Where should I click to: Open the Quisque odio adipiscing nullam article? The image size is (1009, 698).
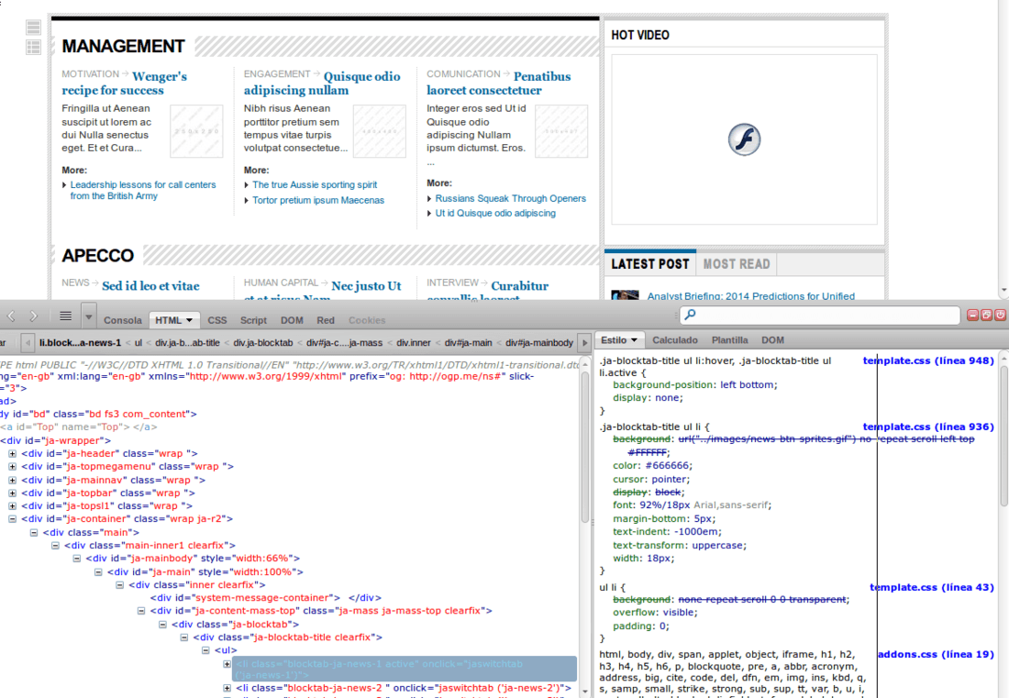tap(322, 83)
